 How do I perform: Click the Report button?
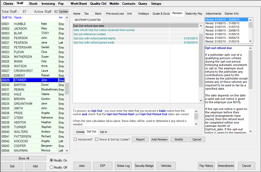pos(140,139)
